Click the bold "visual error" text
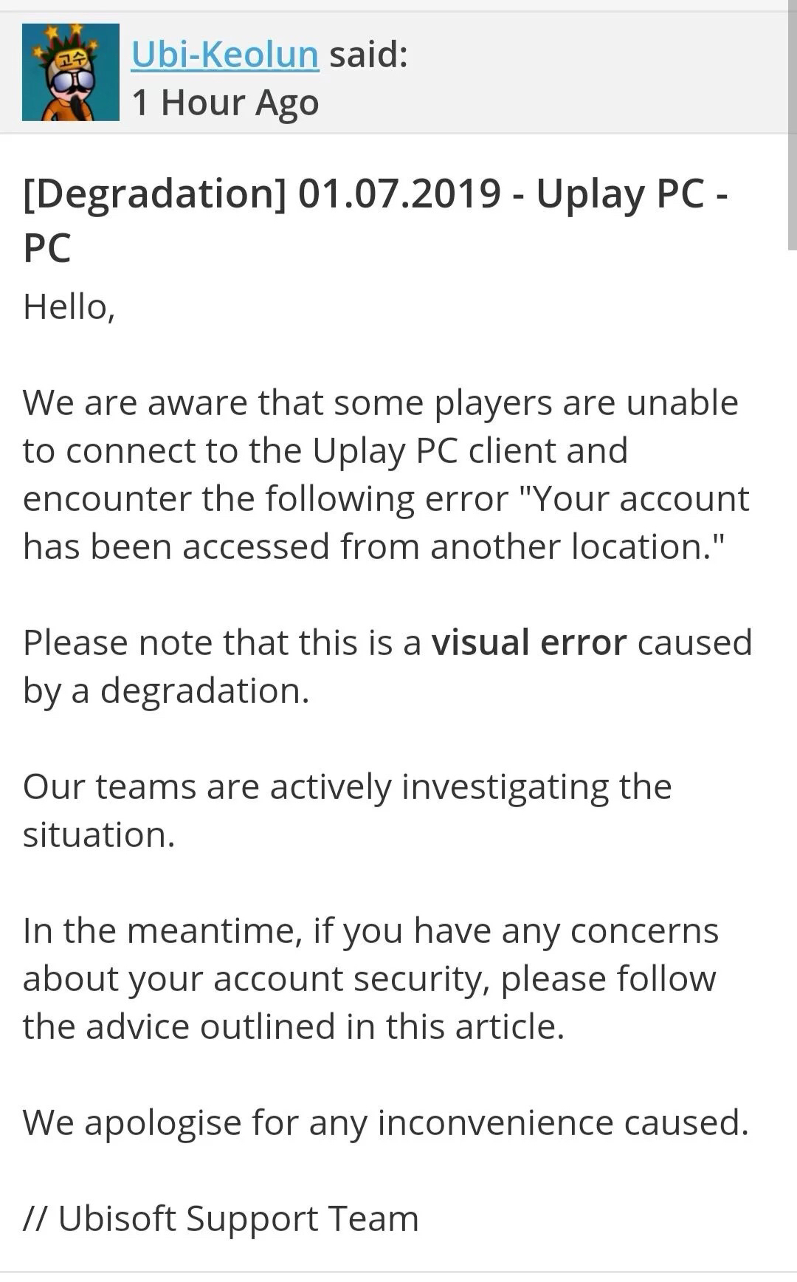The image size is (797, 1282). 529,642
